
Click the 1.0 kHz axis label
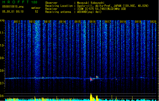point(2,45)
